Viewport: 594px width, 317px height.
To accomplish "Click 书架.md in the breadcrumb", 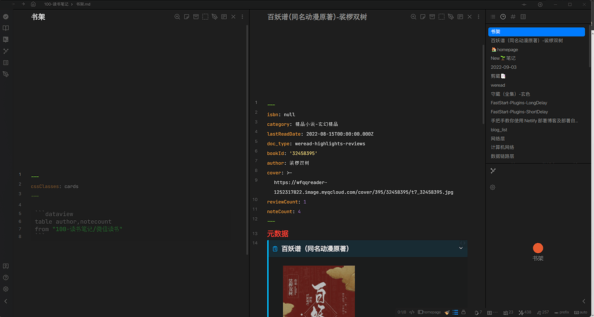I will 83,4.
